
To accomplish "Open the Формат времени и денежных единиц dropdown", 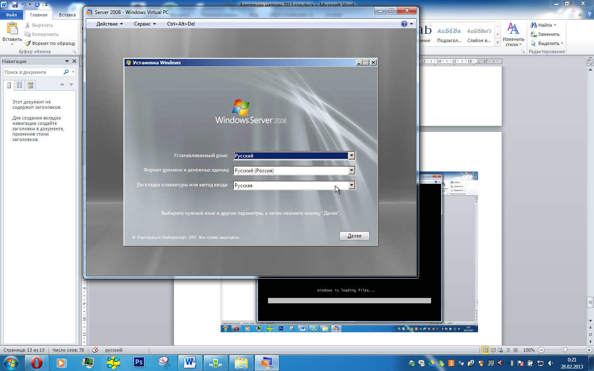I will pyautogui.click(x=351, y=170).
